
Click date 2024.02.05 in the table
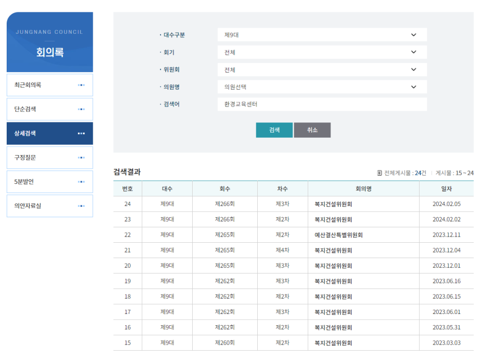click(x=446, y=204)
